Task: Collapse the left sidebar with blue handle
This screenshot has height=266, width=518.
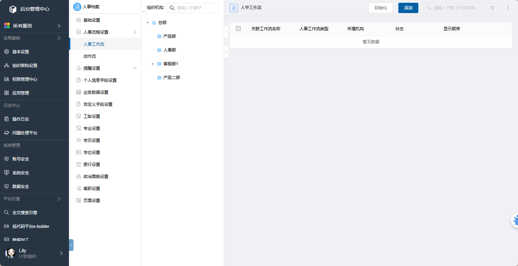Action: pos(71,245)
